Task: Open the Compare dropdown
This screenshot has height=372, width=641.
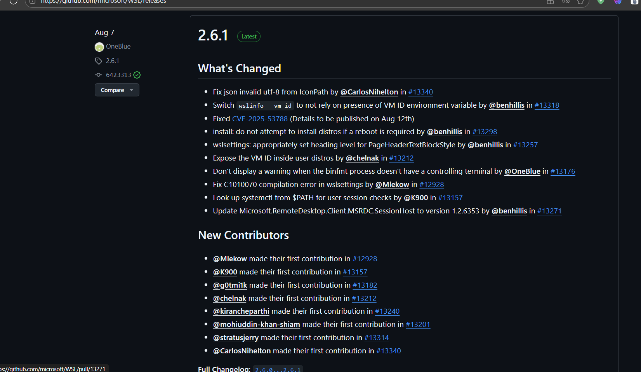Action: click(x=117, y=90)
